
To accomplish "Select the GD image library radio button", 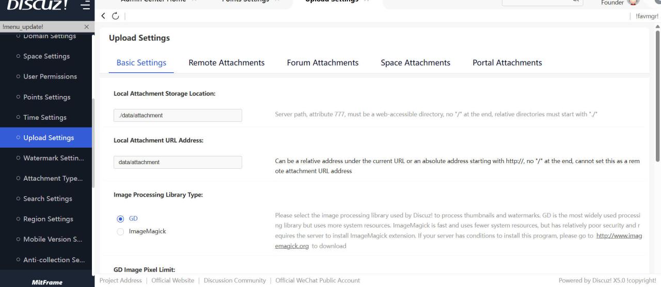I will coord(120,219).
